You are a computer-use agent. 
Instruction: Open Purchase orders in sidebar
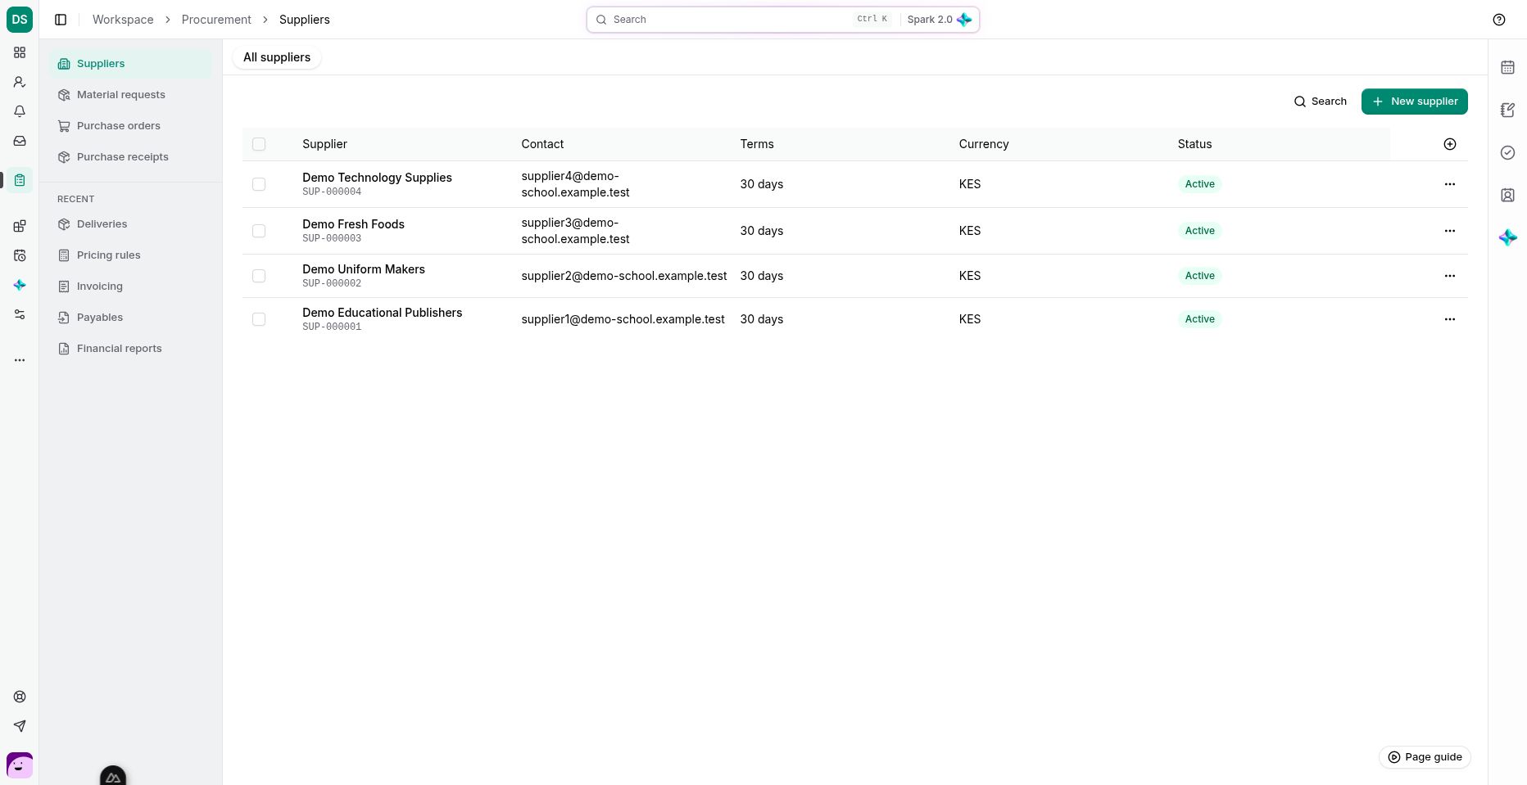[130, 126]
